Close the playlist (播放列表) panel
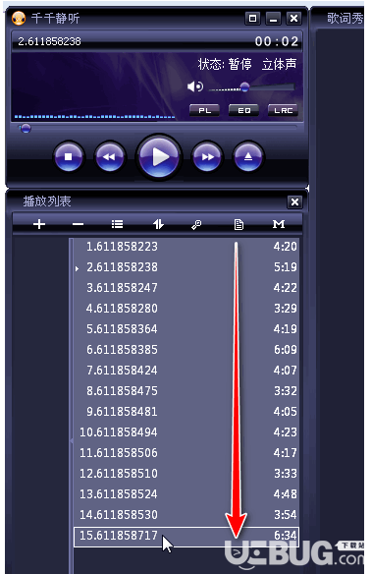 point(294,201)
